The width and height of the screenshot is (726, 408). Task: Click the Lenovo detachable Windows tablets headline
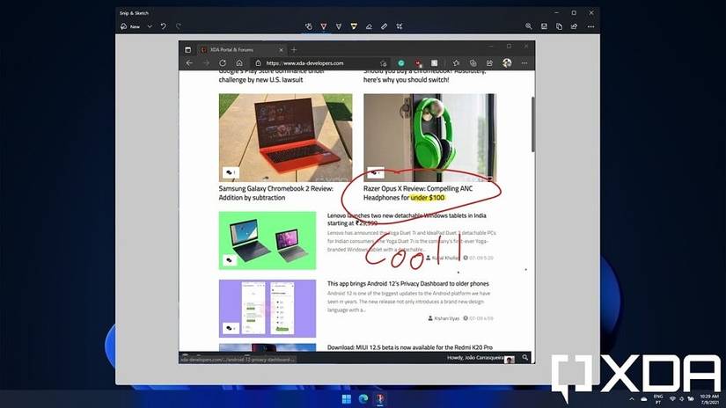pos(407,219)
